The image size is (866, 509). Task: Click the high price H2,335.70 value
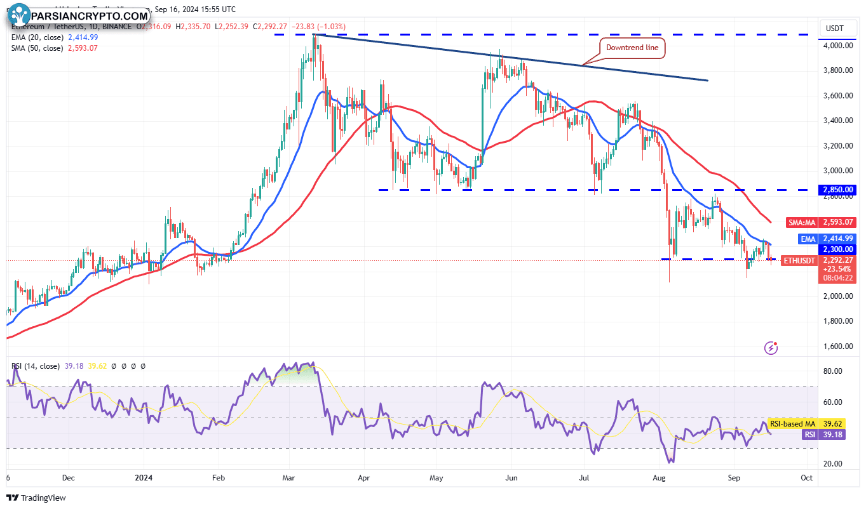pyautogui.click(x=193, y=27)
